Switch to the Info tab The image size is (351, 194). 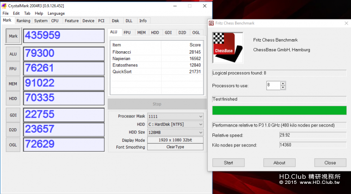pos(143,21)
